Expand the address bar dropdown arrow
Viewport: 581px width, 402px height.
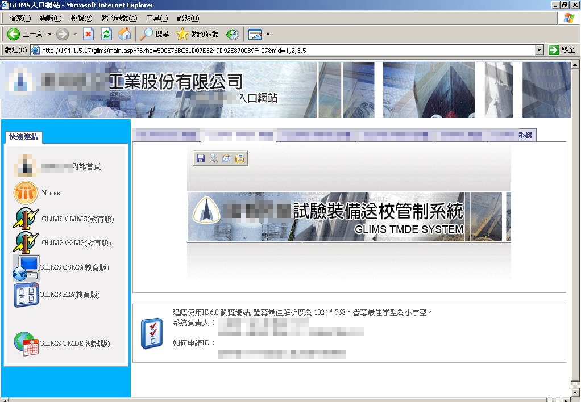click(539, 50)
